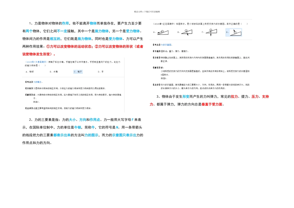Click the header '精品文档---下载后可任意编辑'
The image size is (294, 208).
tap(147, 12)
